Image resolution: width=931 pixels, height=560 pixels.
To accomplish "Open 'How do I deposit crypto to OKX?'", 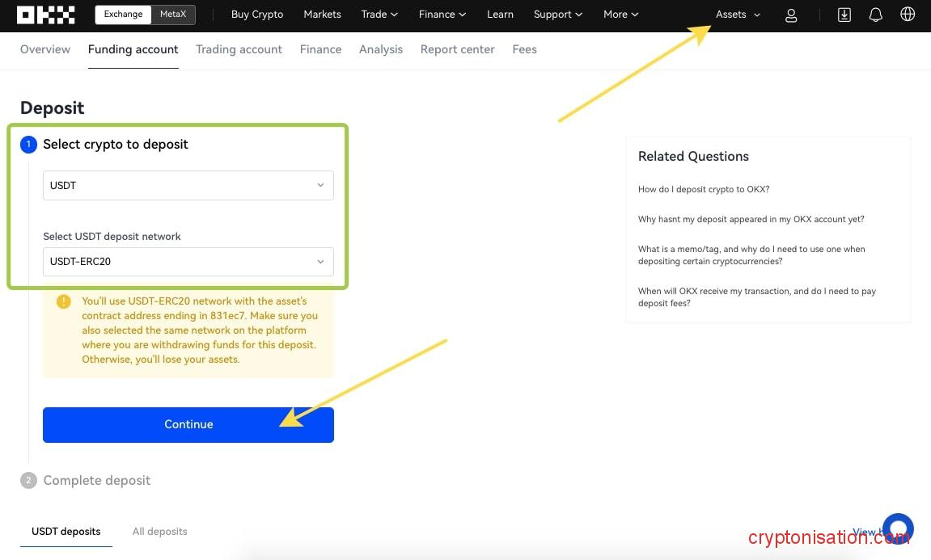I will tap(704, 189).
